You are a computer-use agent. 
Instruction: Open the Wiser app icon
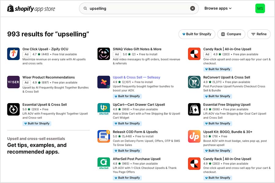(x=13, y=82)
